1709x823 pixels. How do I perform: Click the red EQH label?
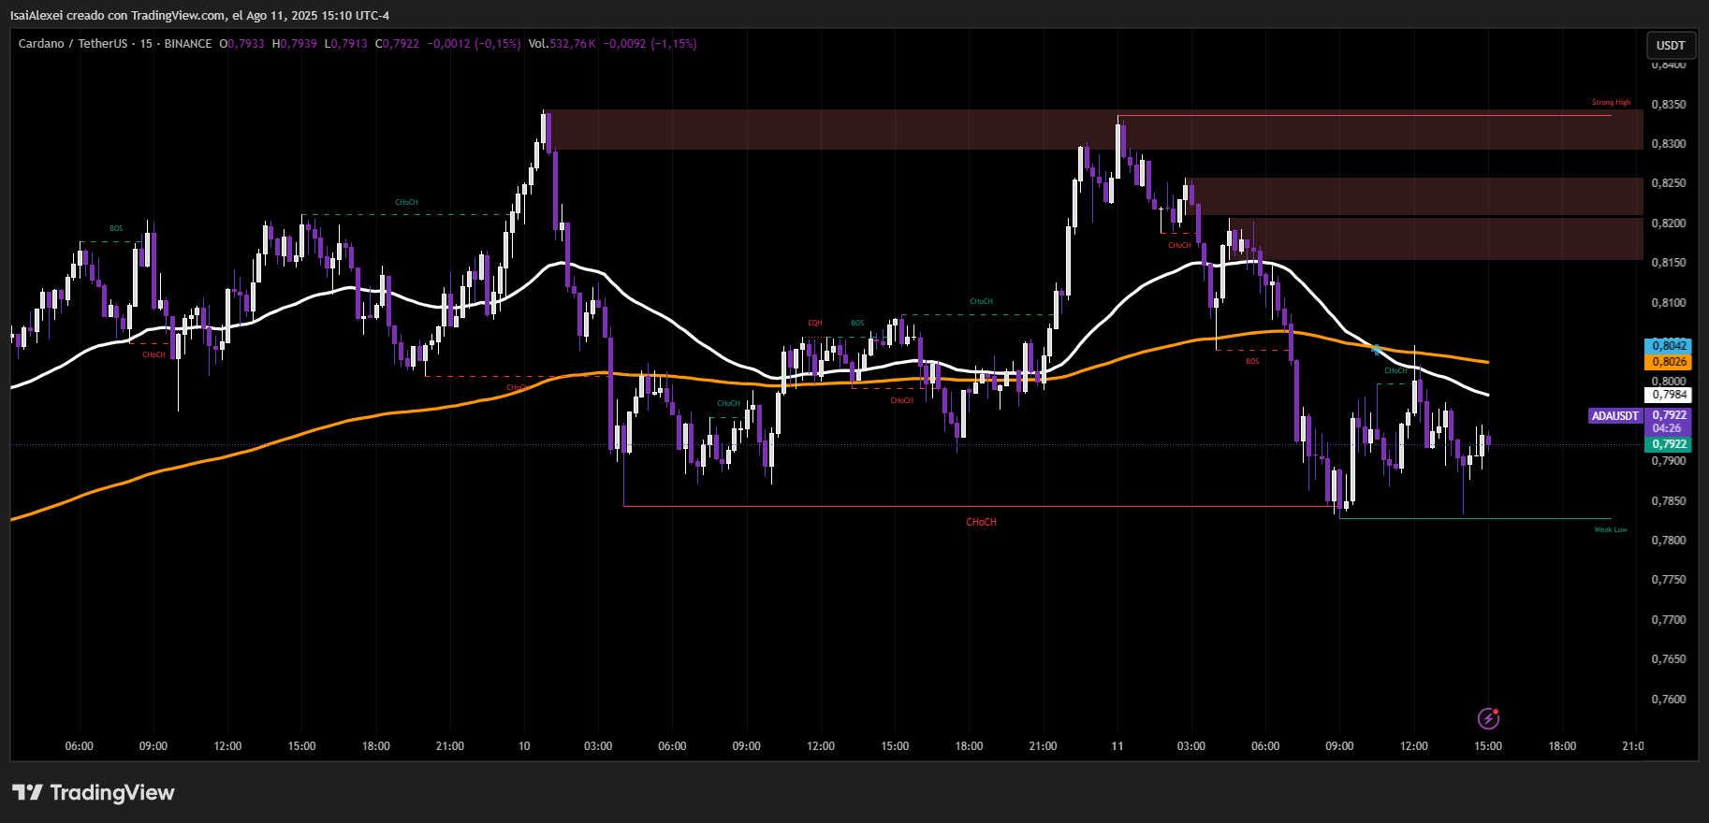point(814,323)
